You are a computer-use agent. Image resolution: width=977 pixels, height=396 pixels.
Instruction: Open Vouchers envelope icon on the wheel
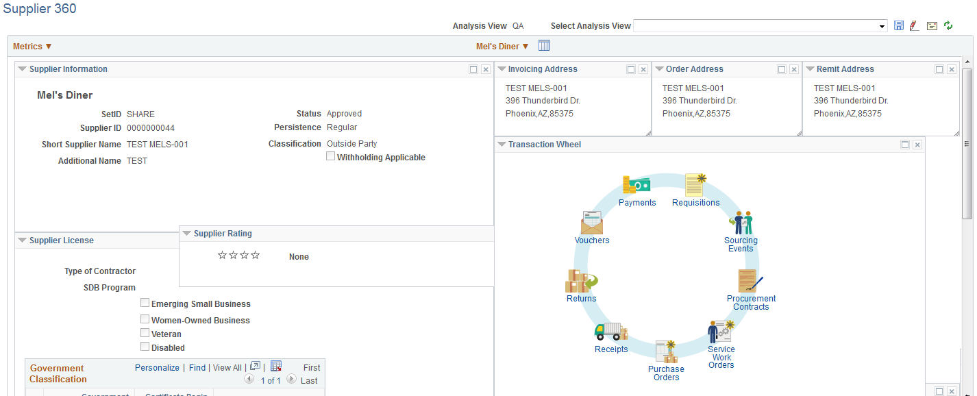pyautogui.click(x=592, y=223)
